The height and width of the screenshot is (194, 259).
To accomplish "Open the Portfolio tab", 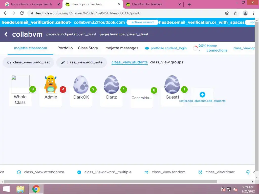I will (65, 48).
